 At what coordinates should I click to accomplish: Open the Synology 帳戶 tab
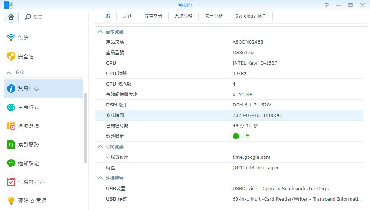251,16
